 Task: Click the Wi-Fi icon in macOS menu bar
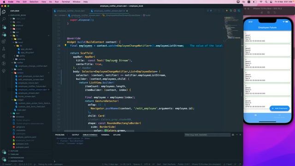(261, 2)
